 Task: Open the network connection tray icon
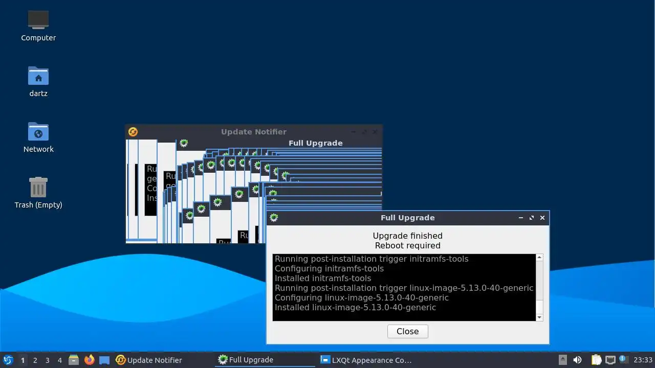[610, 360]
